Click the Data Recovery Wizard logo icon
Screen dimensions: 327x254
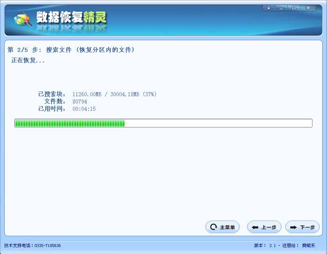point(22,19)
